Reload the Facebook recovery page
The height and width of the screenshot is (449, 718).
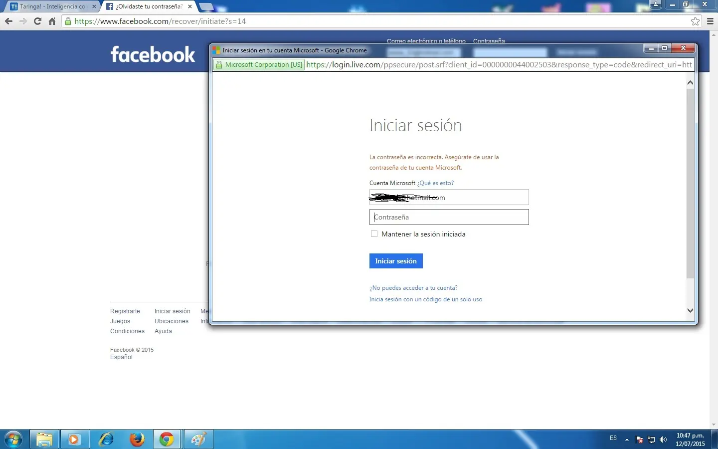tap(37, 21)
